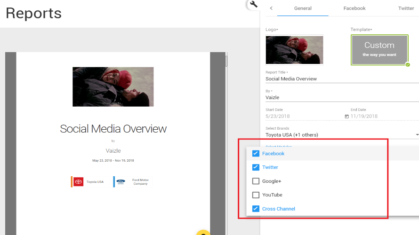Image resolution: width=419 pixels, height=235 pixels.
Task: Enable the Google+ module checkbox
Action: (256, 181)
